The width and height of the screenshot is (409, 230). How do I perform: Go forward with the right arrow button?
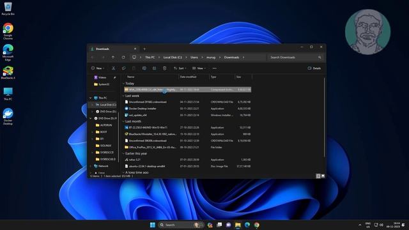click(x=103, y=57)
